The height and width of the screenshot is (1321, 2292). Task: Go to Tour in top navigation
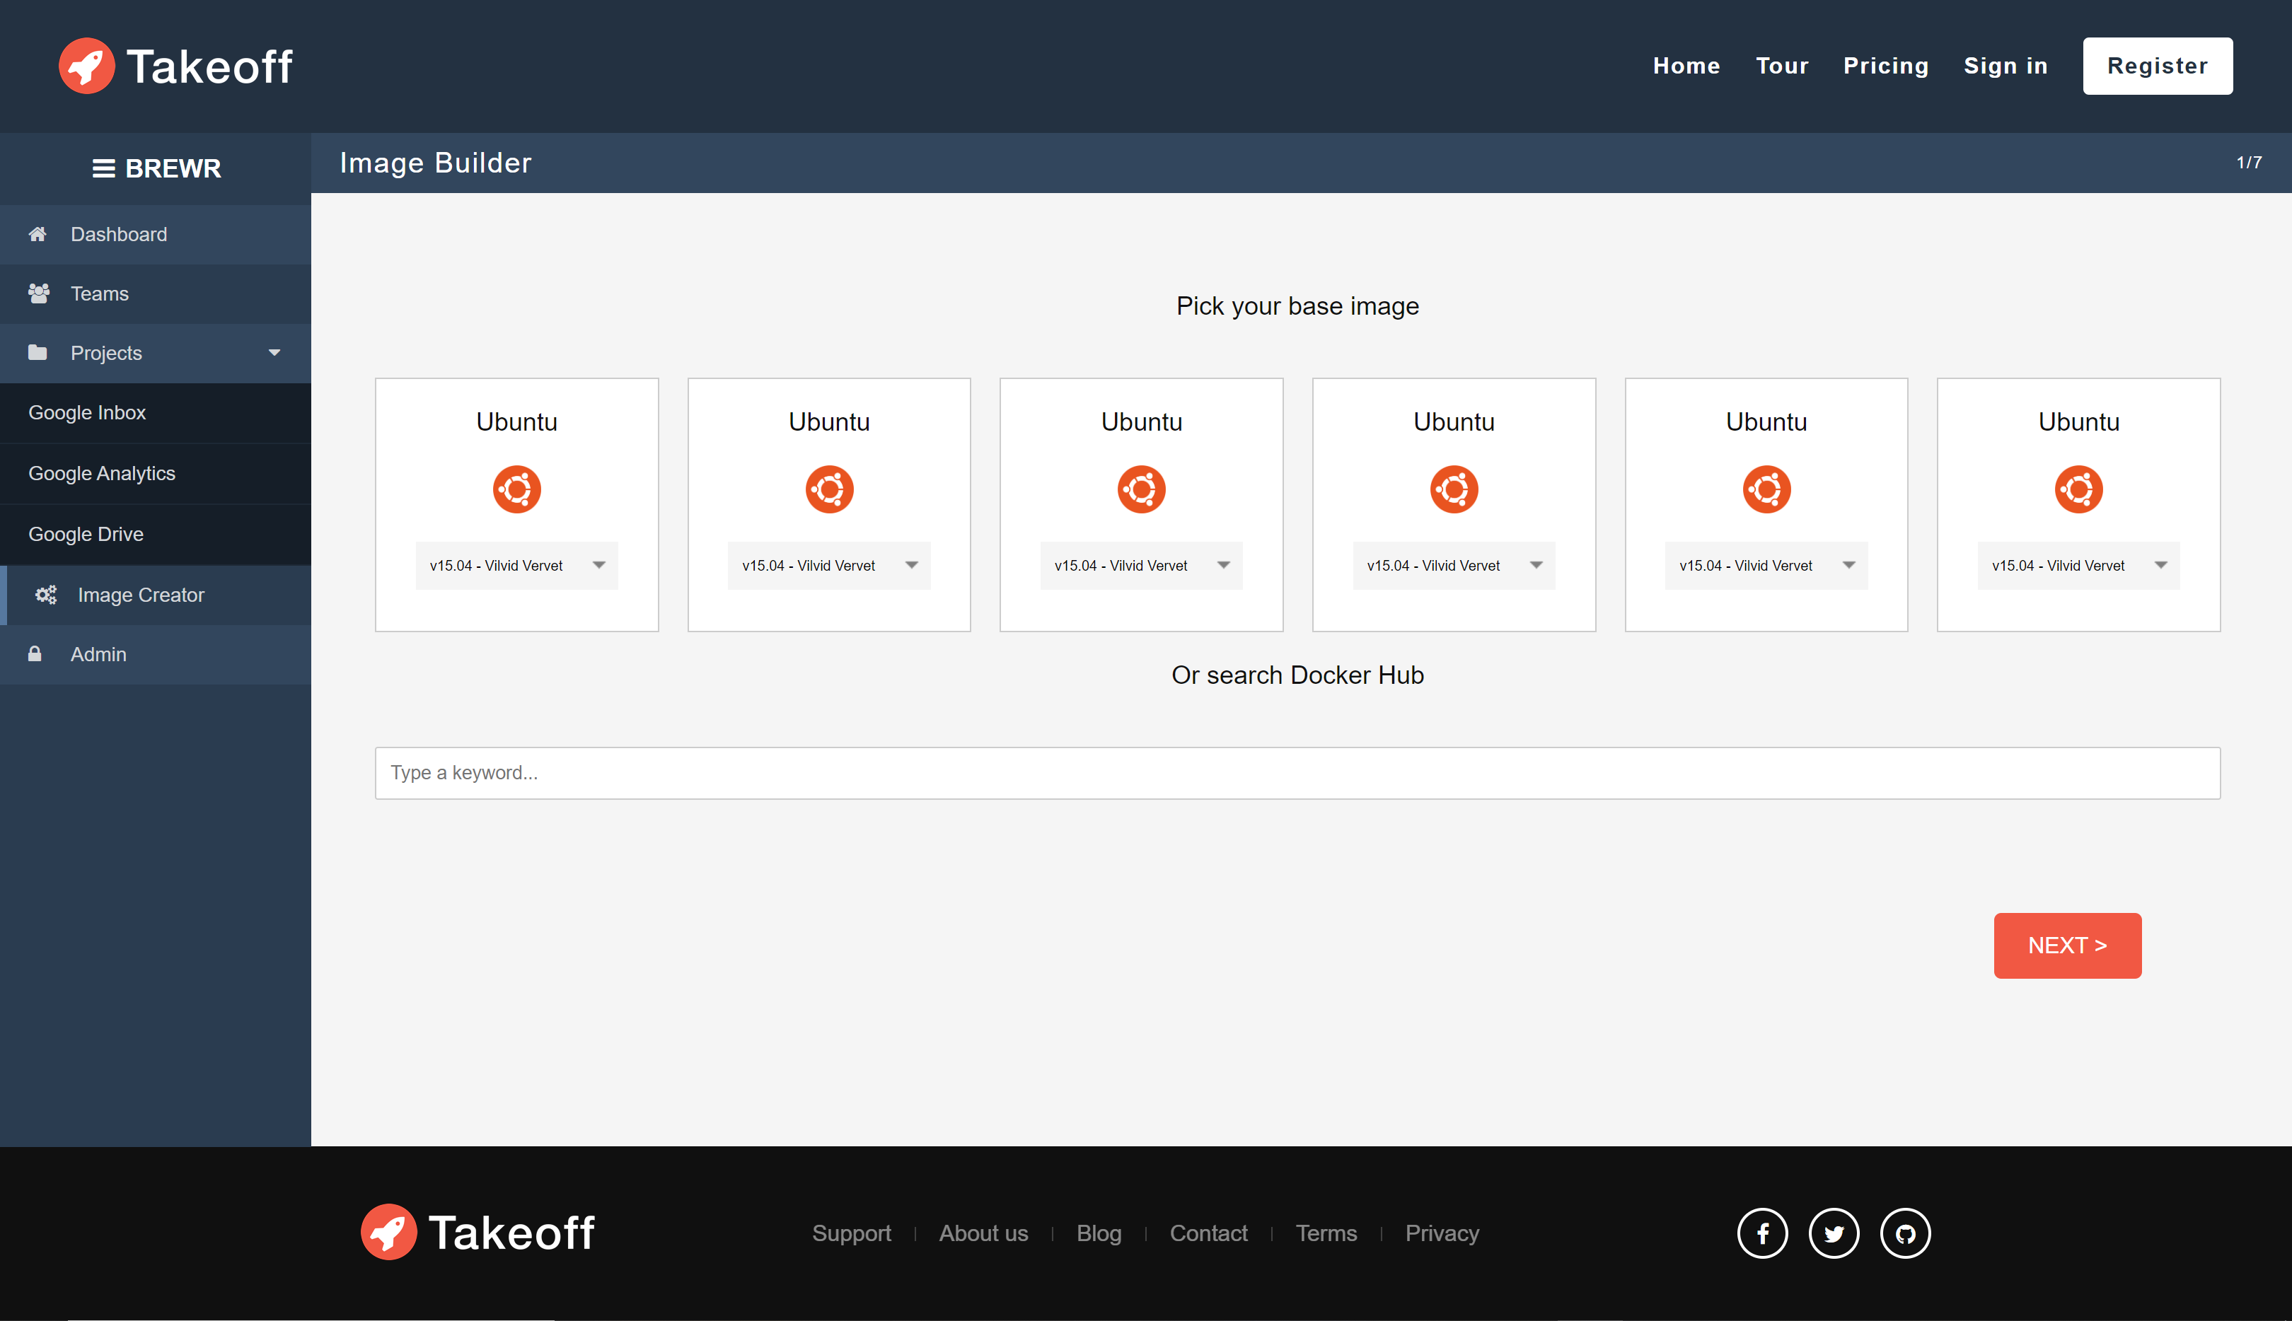(x=1781, y=65)
